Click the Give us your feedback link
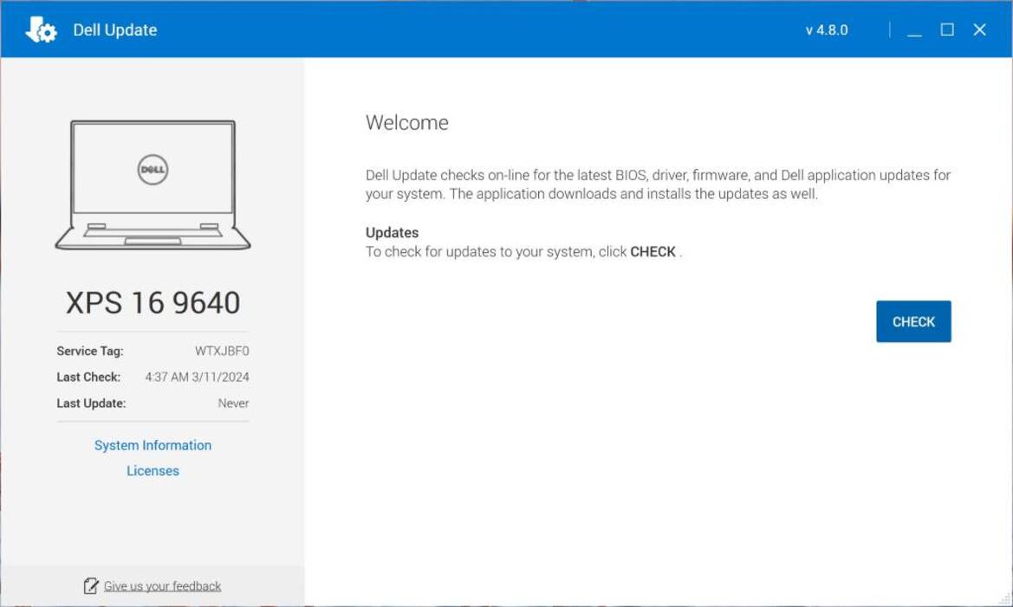 tap(162, 586)
